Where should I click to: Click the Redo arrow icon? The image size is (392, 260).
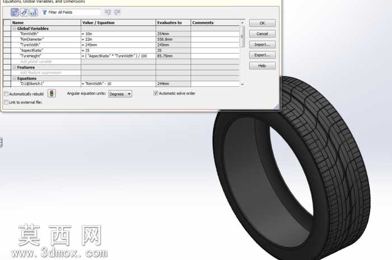[x=117, y=12]
